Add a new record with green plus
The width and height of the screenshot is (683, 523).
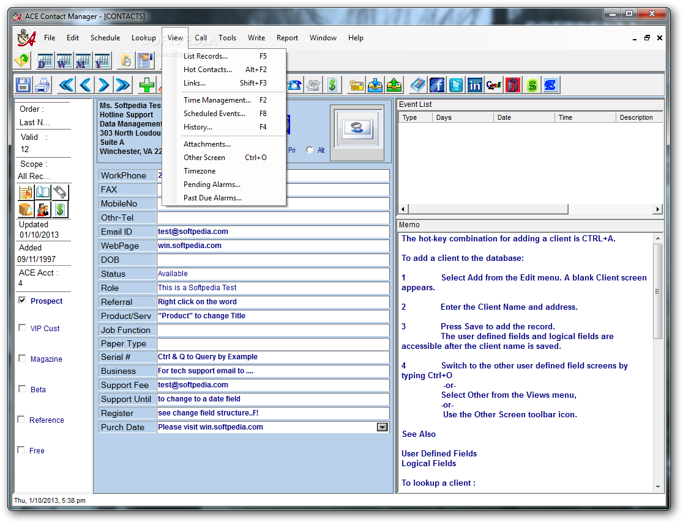point(147,85)
